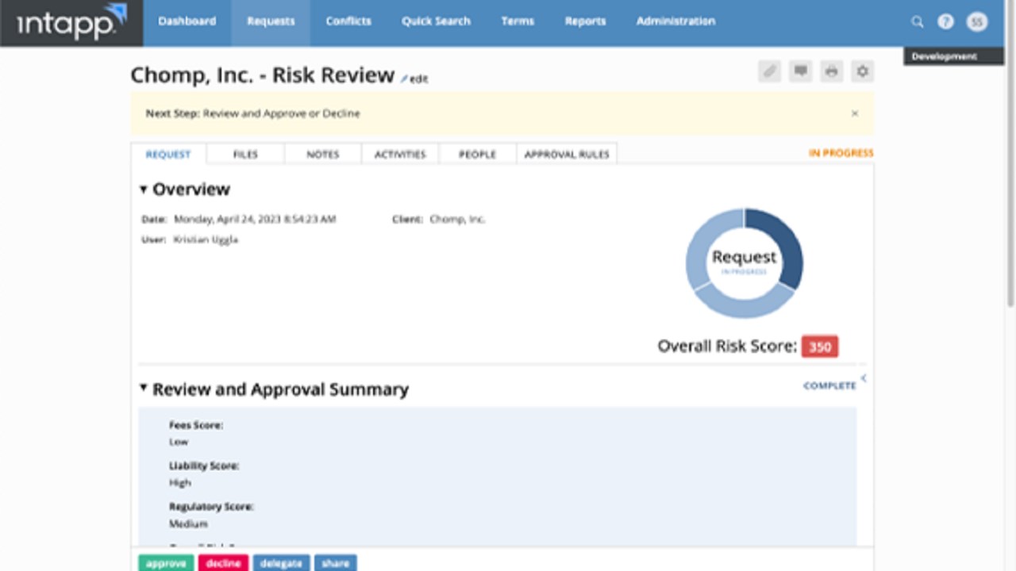
Task: Switch to the APPROVAL RULES tab
Action: point(568,153)
